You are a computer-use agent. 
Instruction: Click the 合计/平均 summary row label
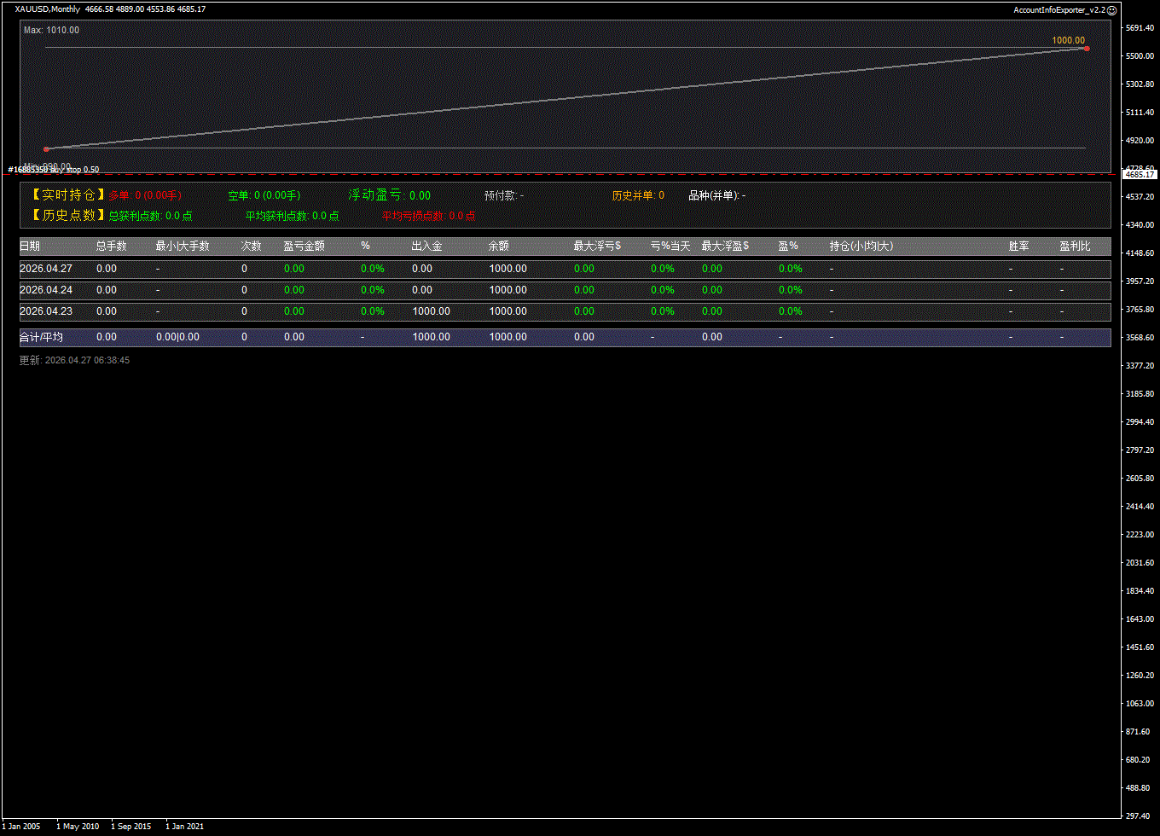(x=41, y=337)
